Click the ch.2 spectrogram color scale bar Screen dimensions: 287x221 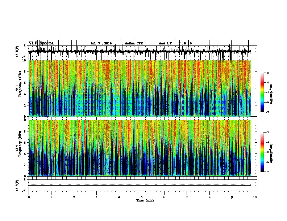pos(262,152)
